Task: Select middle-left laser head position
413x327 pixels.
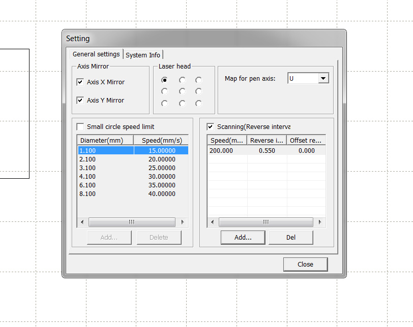Action: (165, 91)
